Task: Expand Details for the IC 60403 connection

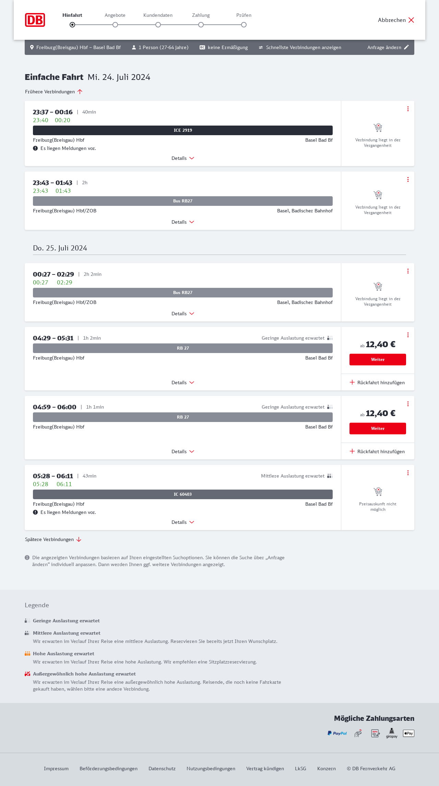Action: coord(183,522)
